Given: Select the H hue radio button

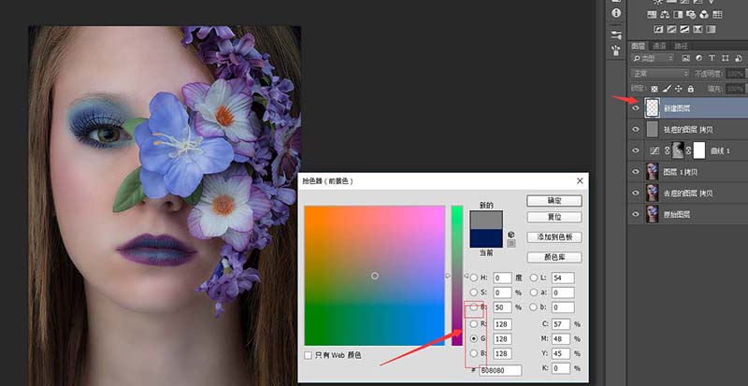Looking at the screenshot, I should click(475, 278).
